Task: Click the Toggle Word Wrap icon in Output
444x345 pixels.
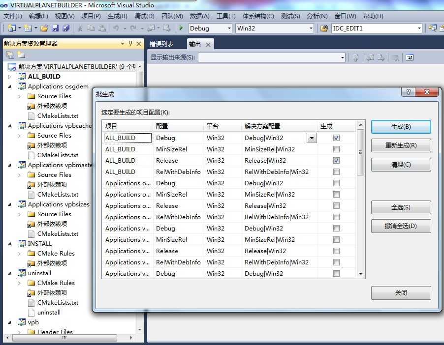Action: (410, 57)
